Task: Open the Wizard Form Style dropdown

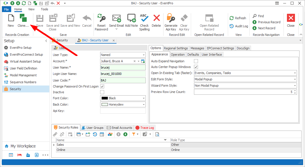Action: 295,86
